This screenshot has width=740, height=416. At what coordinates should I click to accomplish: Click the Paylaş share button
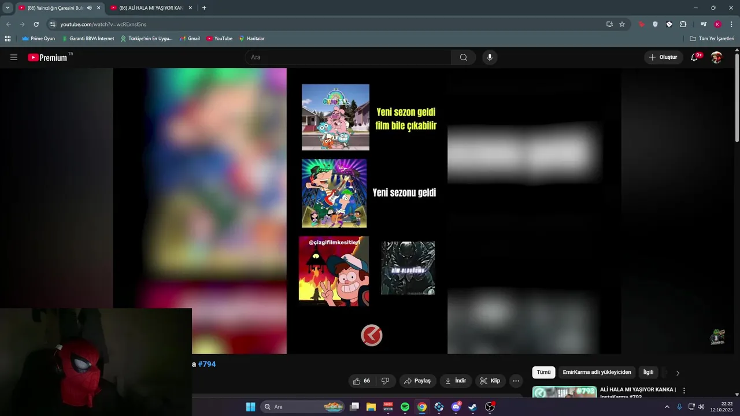click(x=417, y=381)
